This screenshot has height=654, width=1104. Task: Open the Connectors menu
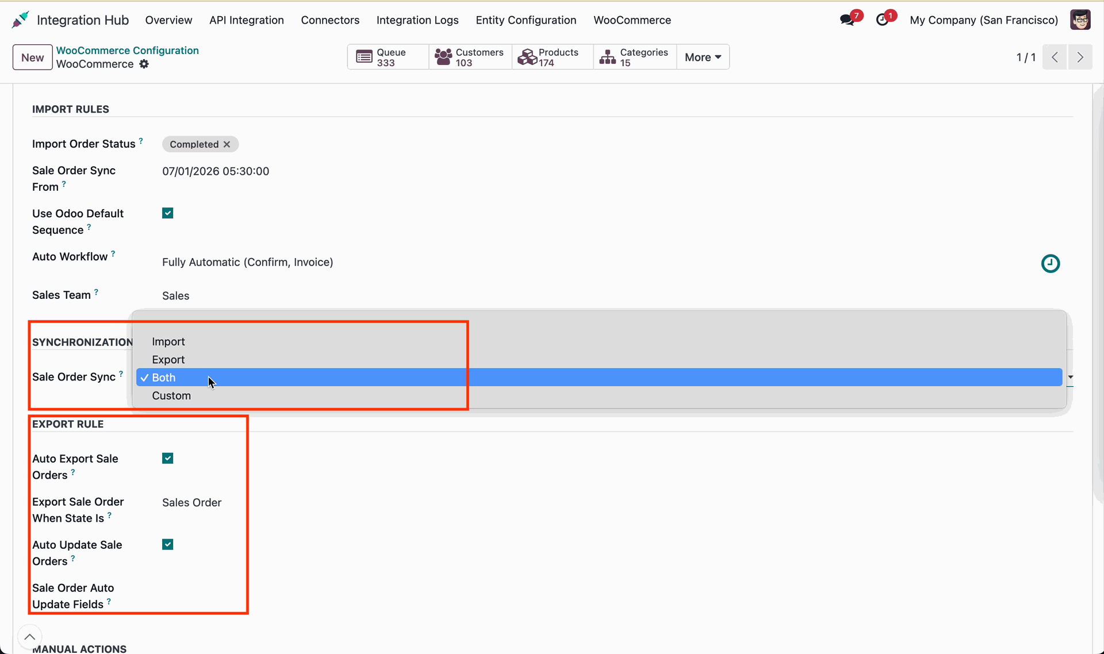pyautogui.click(x=330, y=20)
